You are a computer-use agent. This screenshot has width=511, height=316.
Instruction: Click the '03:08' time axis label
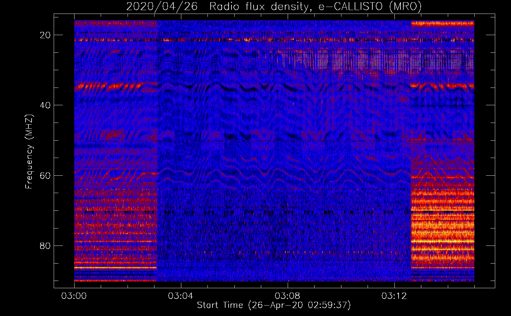(x=287, y=296)
